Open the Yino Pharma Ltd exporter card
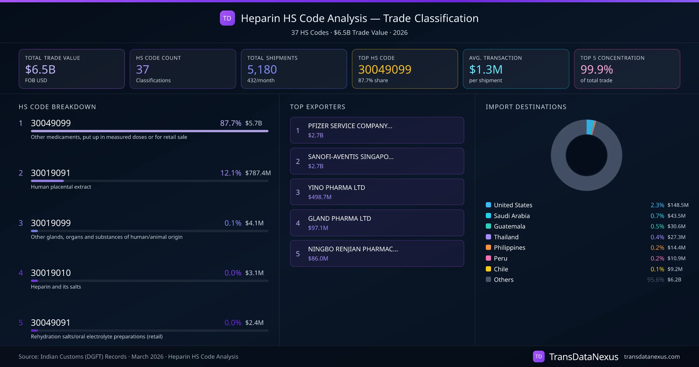 click(x=377, y=192)
